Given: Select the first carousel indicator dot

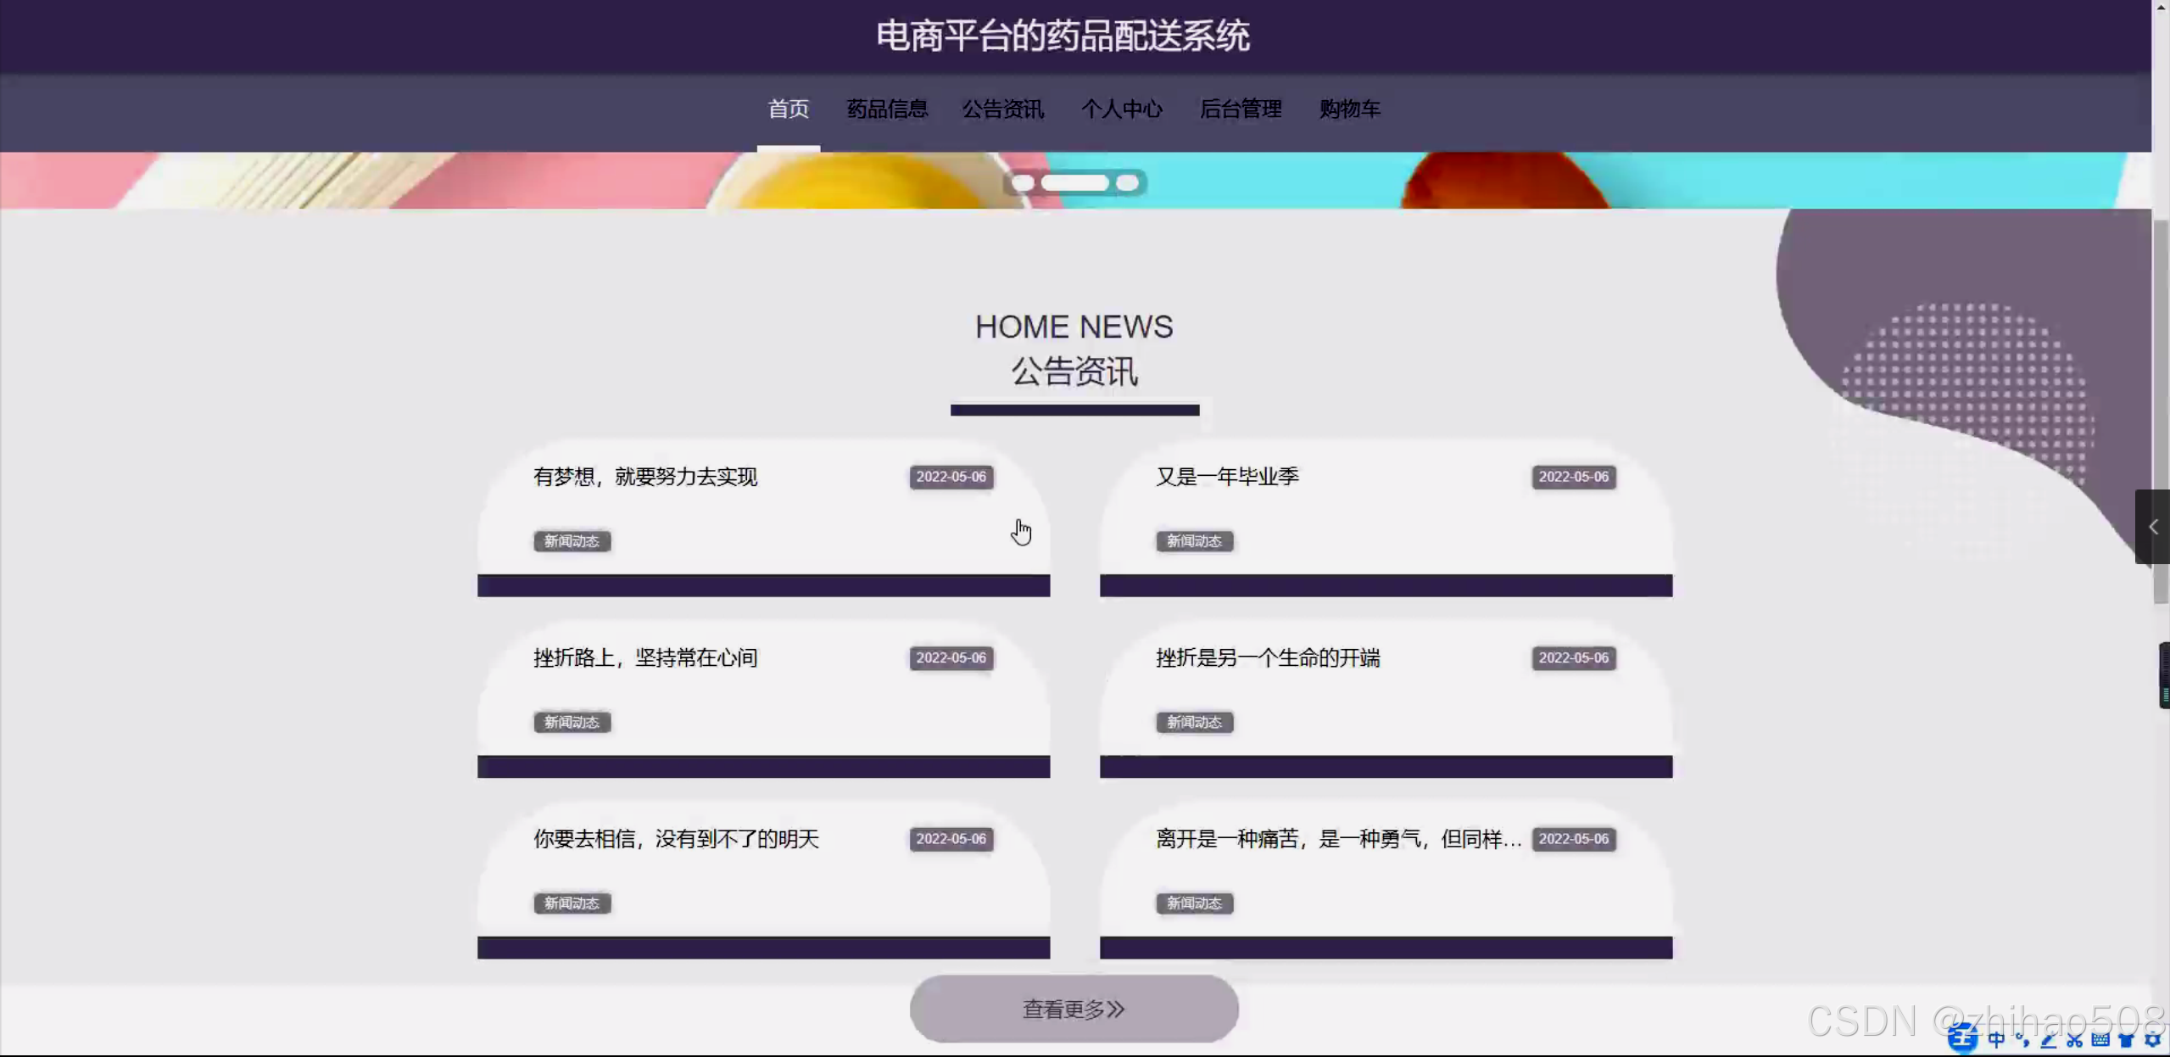Looking at the screenshot, I should pos(1023,183).
